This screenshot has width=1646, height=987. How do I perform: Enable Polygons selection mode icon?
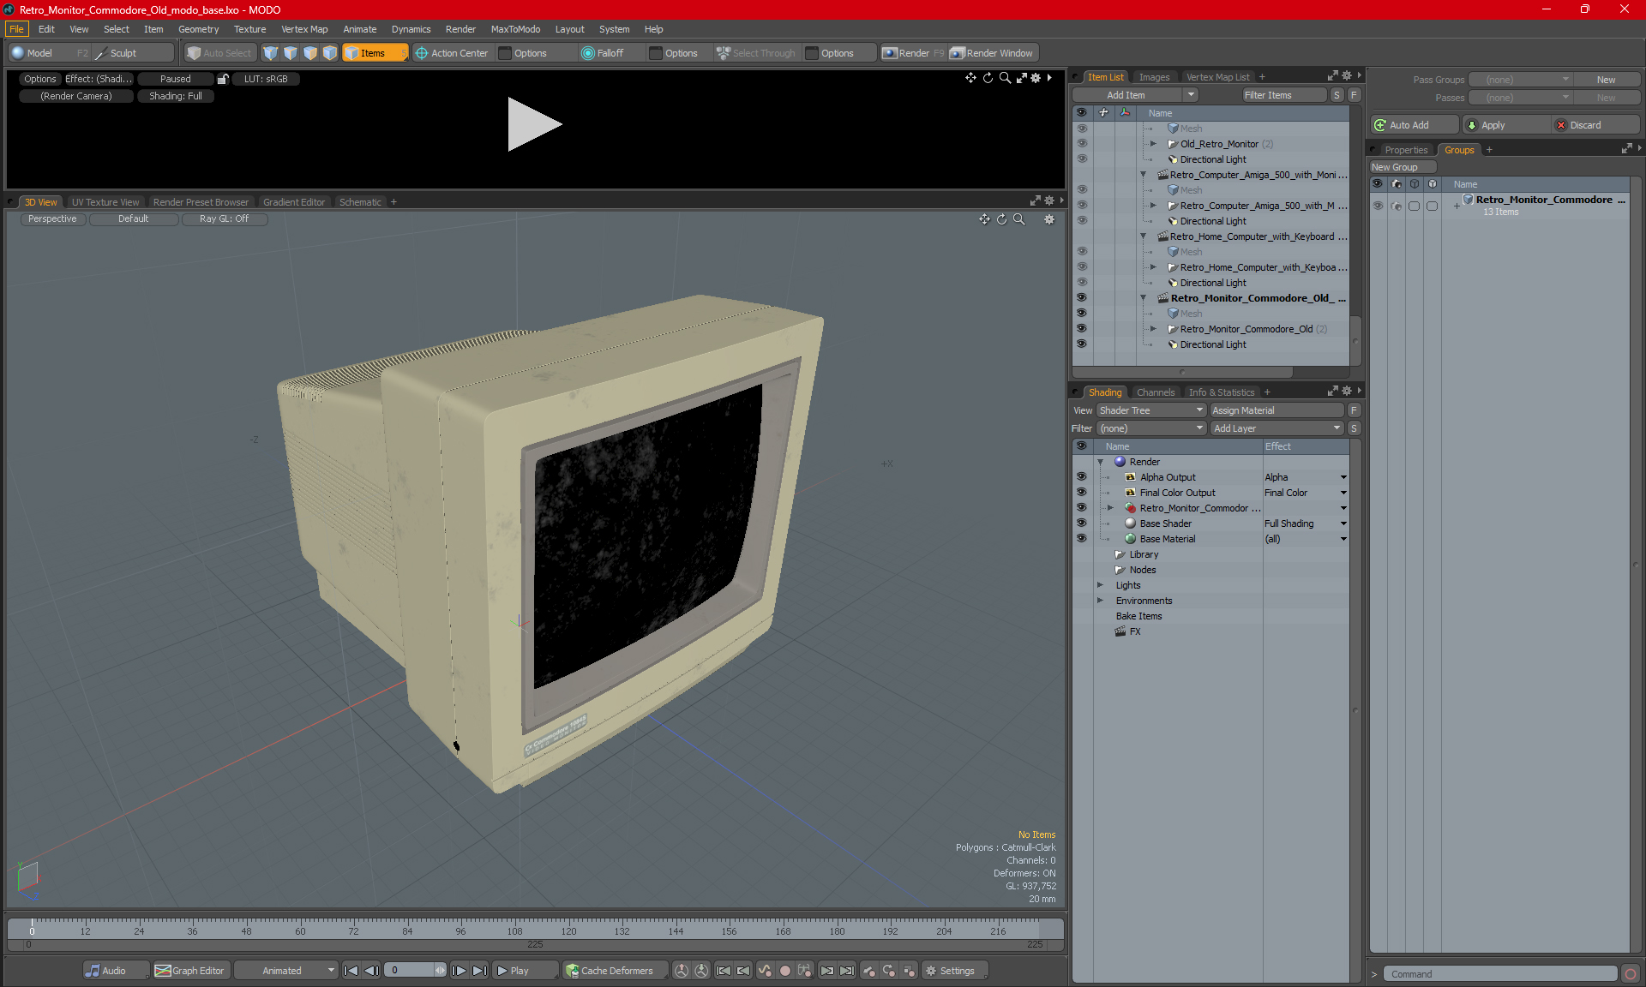tap(310, 53)
